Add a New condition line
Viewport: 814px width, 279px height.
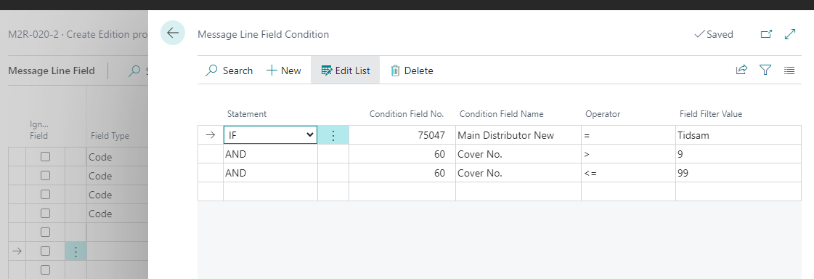pos(283,70)
